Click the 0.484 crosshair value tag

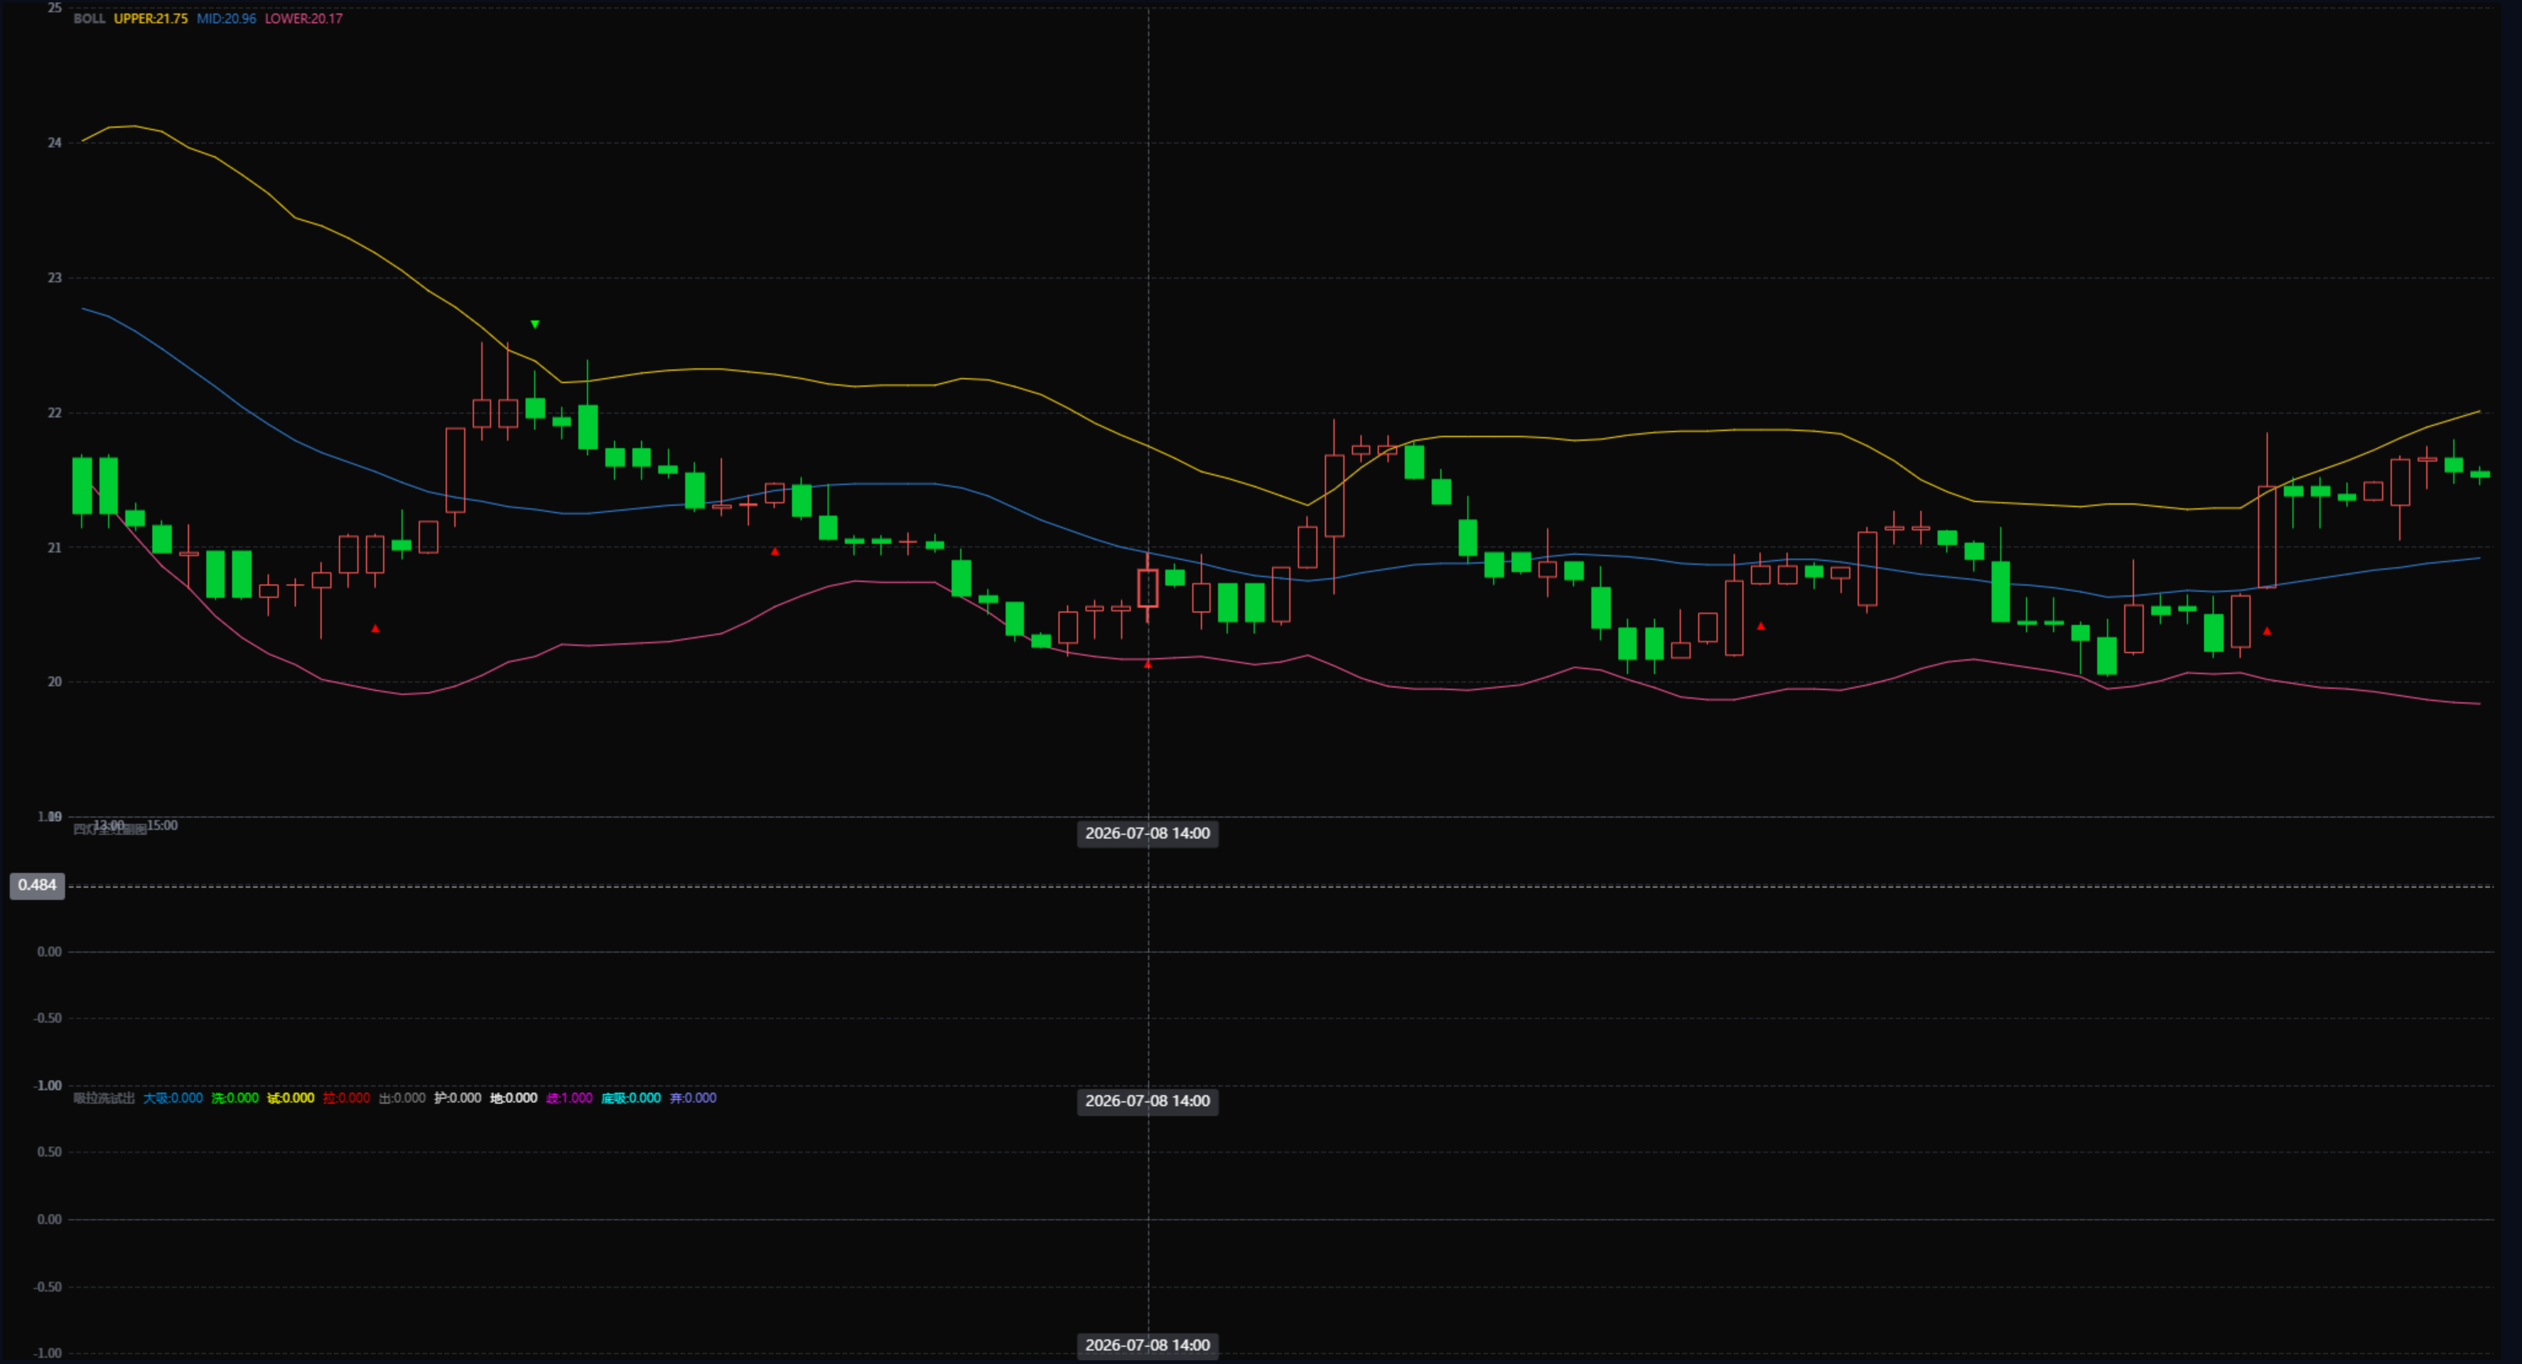coord(37,885)
